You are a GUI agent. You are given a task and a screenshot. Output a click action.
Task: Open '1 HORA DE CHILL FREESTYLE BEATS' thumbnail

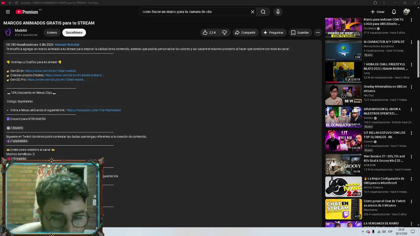tap(344, 72)
